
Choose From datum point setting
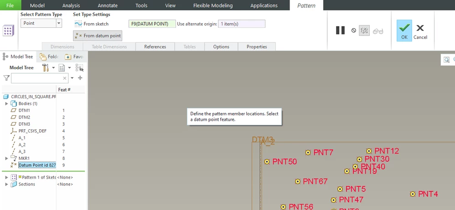pos(98,36)
